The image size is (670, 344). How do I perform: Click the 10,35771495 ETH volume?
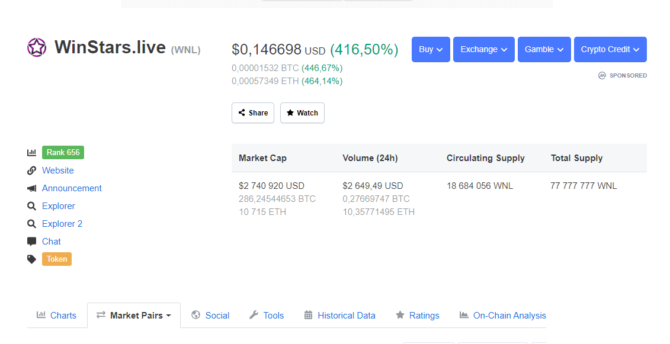(379, 212)
